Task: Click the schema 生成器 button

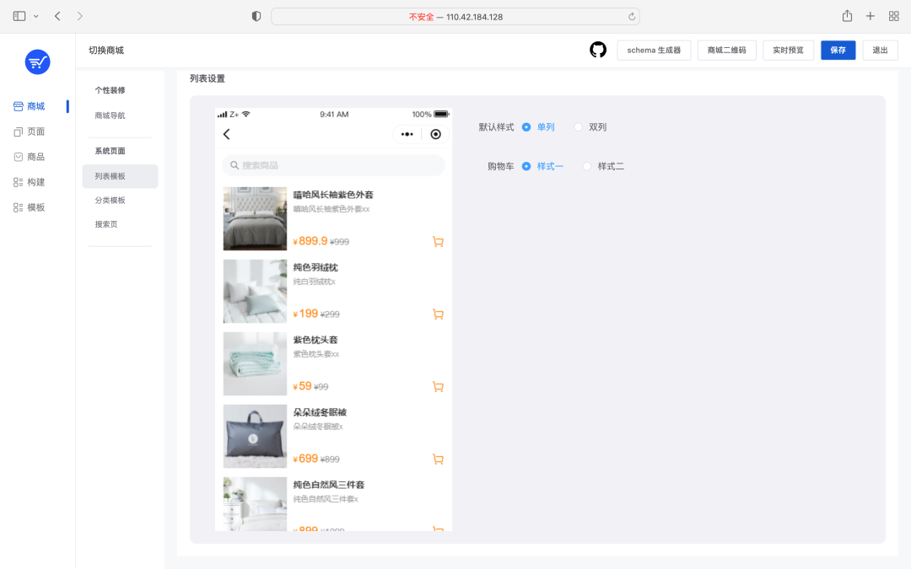Action: coord(654,51)
